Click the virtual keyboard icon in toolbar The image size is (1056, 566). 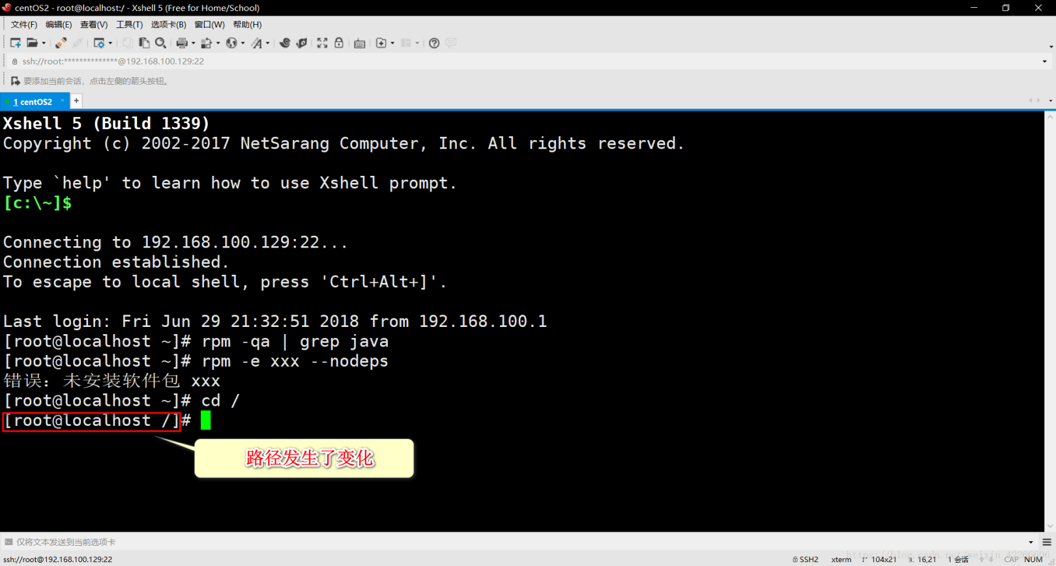tap(359, 43)
